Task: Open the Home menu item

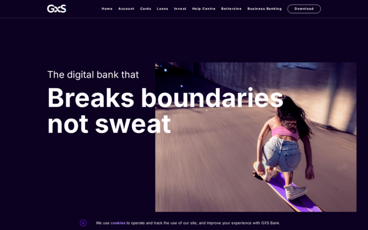Action: (107, 9)
